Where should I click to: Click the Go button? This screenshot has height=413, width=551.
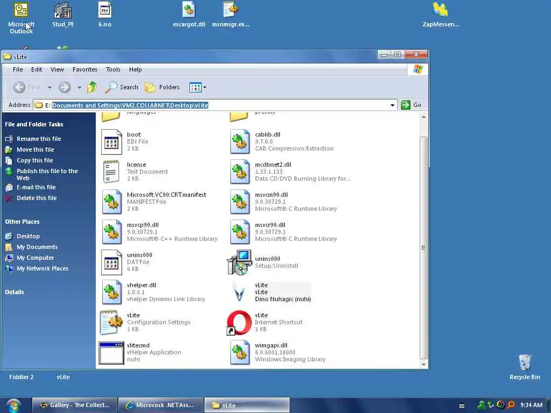411,105
